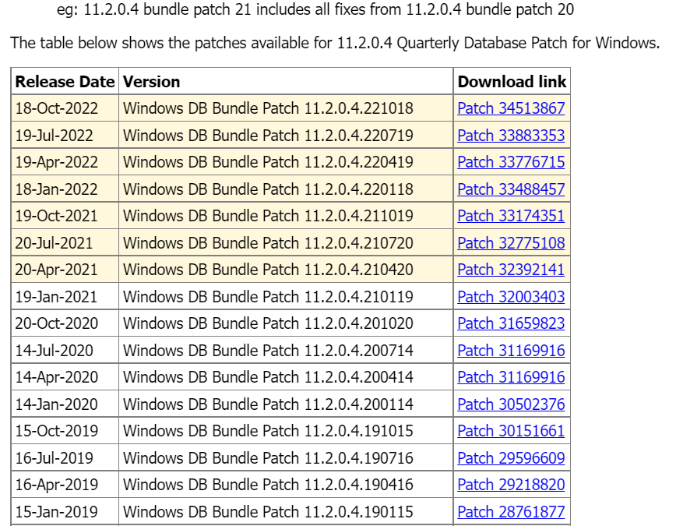
Task: Open the Patch 32392141 link
Action: 511,270
